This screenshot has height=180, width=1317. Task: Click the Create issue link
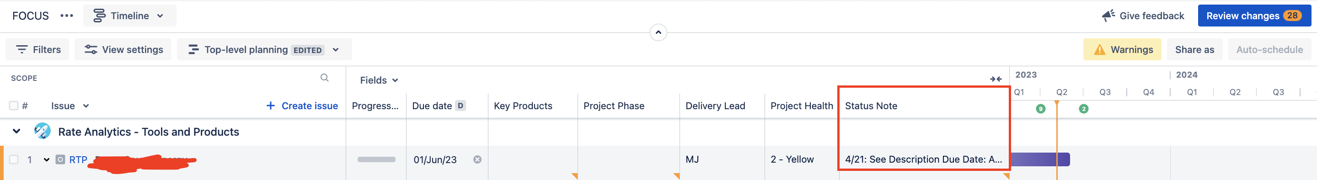tap(302, 106)
